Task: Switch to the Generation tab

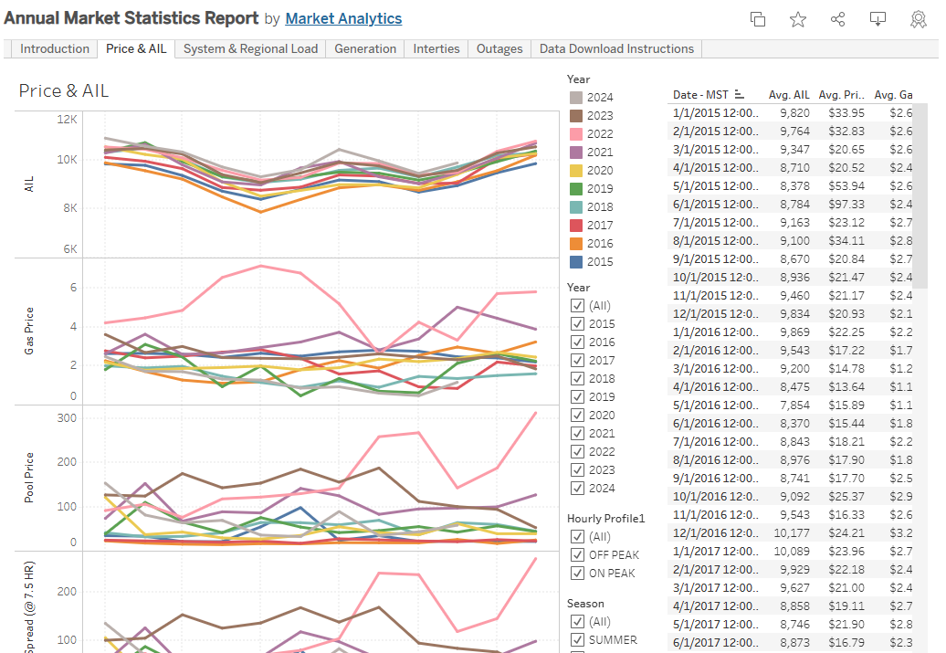Action: [365, 49]
